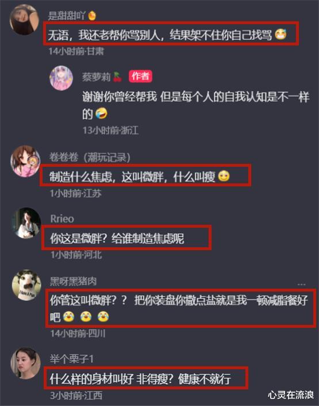Click username 举个栗子1
Image resolution: width=319 pixels, height=406 pixels.
(x=72, y=359)
